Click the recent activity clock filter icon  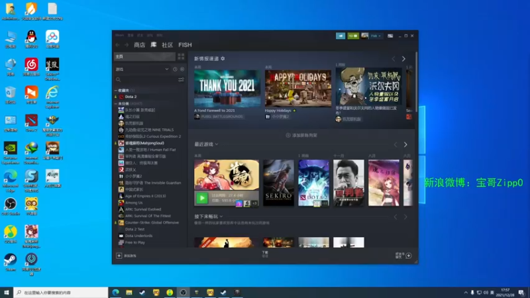point(175,70)
